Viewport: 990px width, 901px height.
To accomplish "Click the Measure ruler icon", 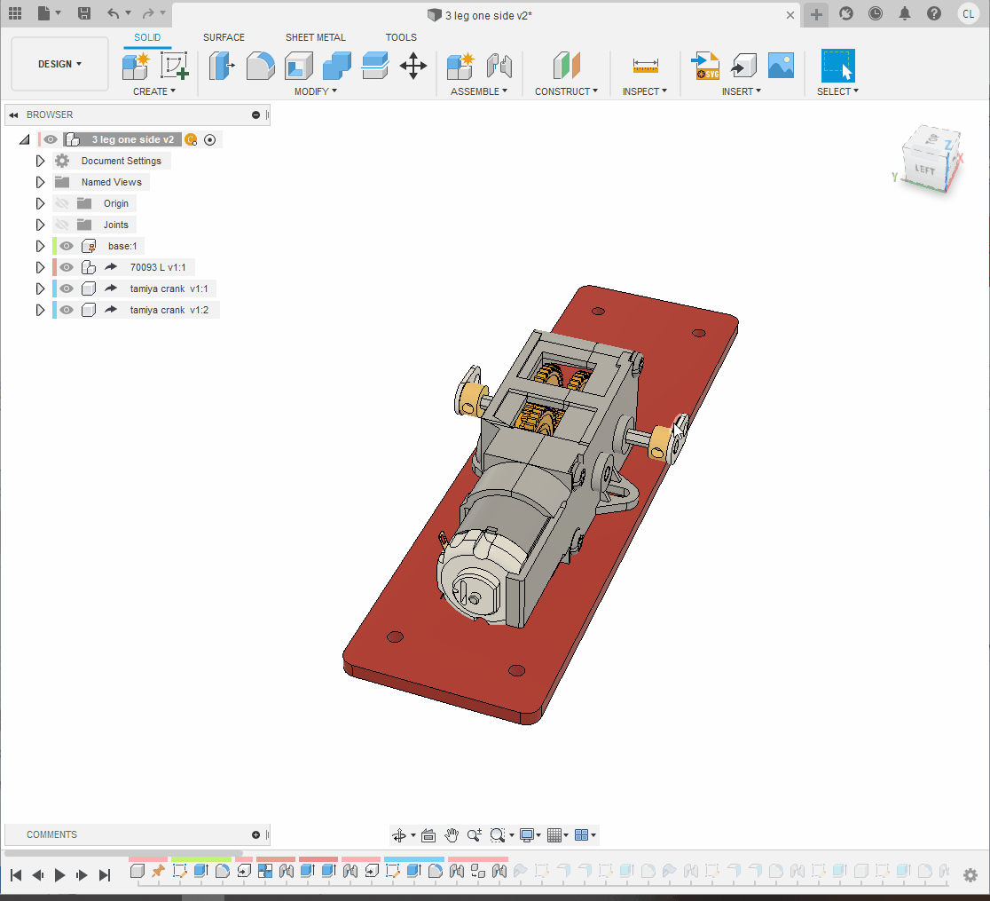I will [x=645, y=66].
